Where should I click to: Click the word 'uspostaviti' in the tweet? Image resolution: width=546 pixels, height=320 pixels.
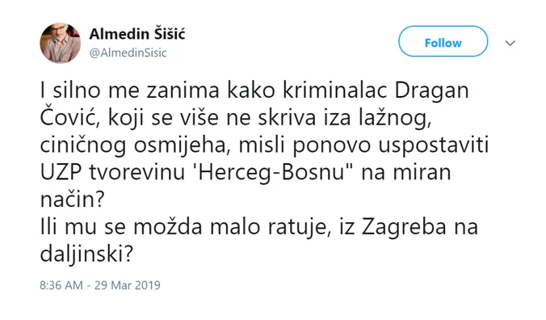(x=434, y=146)
